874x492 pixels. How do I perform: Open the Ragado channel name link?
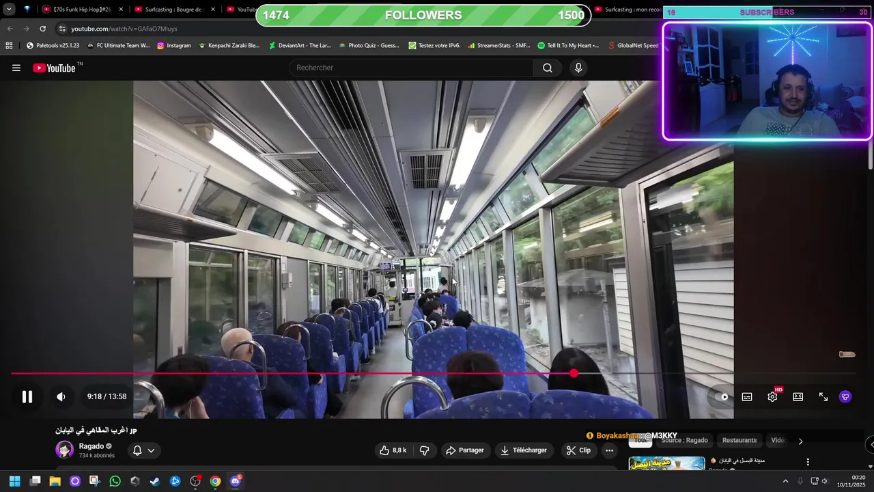coord(91,446)
